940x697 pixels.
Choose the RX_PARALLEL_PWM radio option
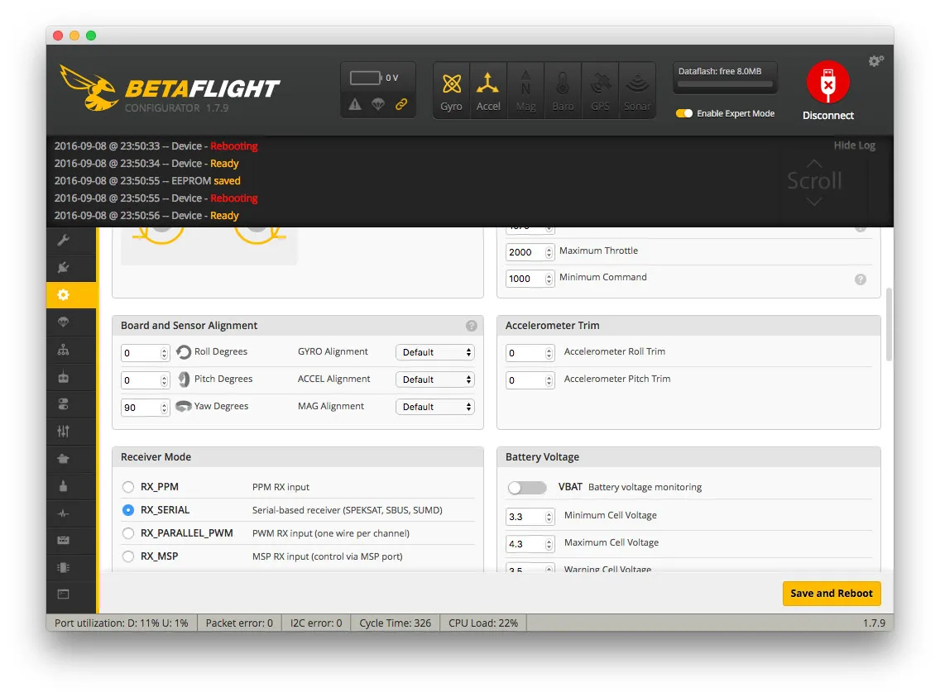point(128,533)
